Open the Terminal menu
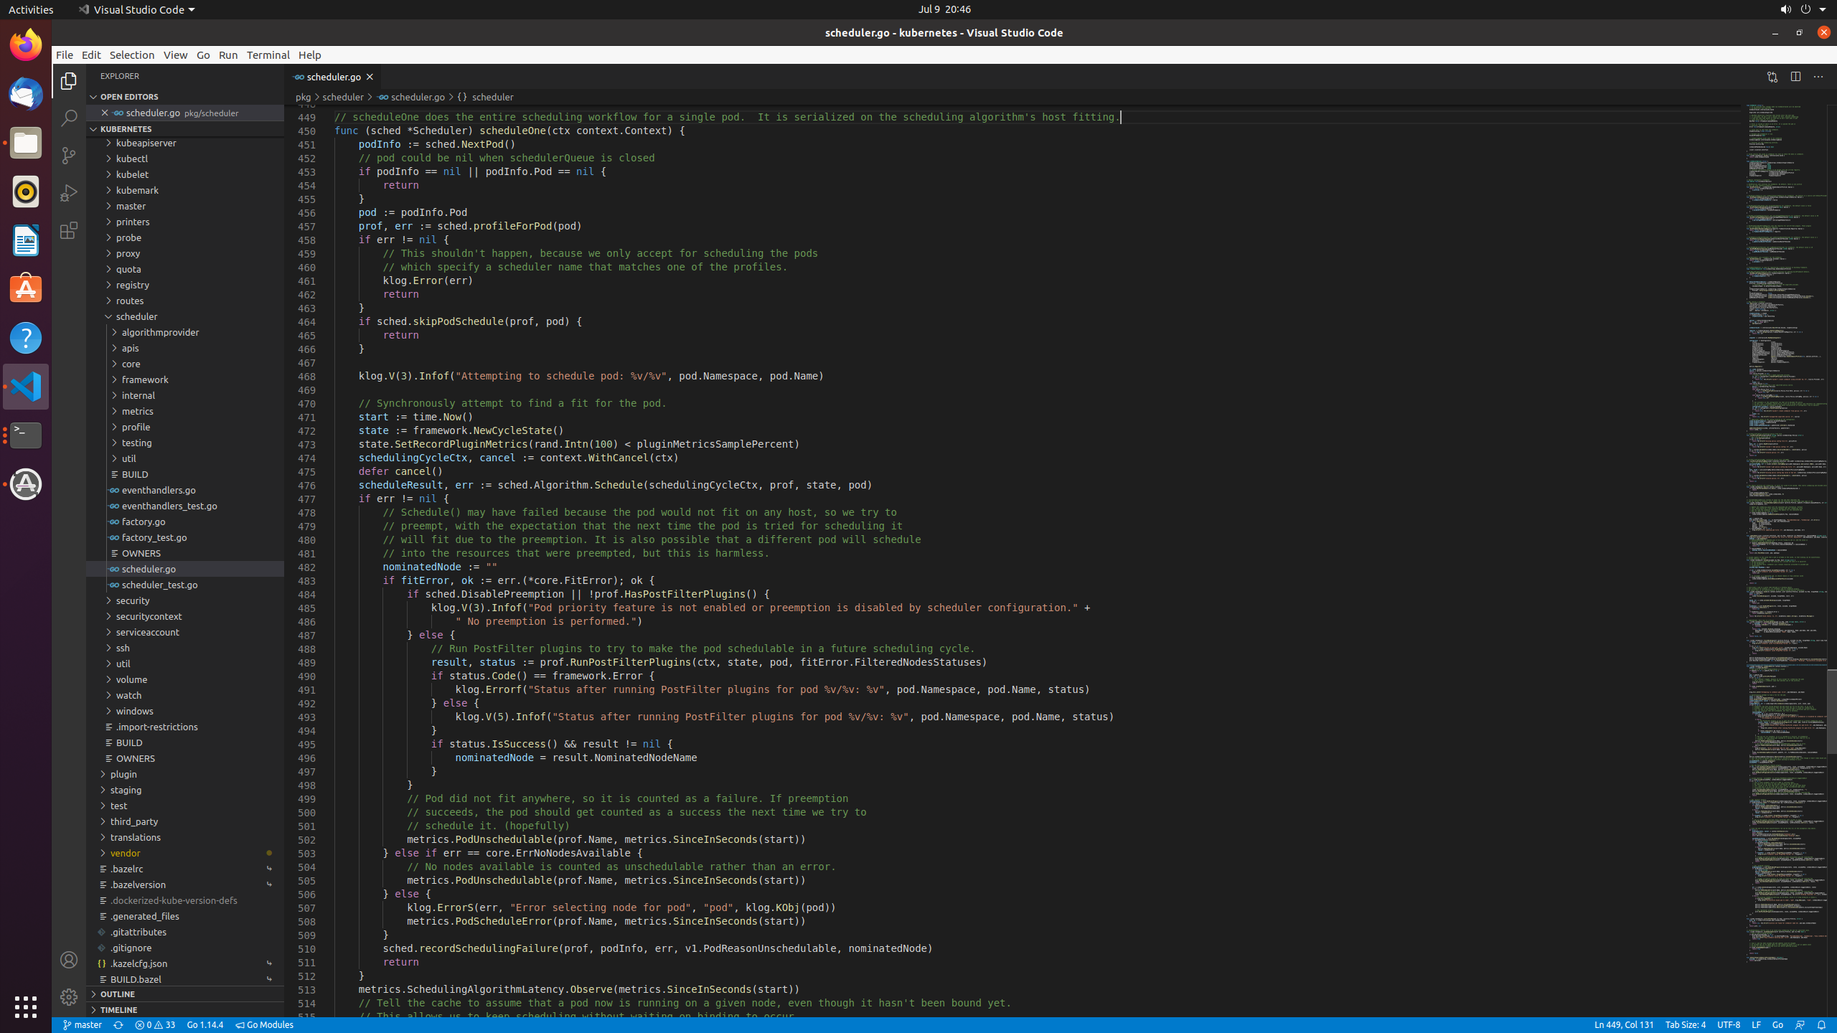Screen dimensions: 1837x1033 pyautogui.click(x=268, y=55)
